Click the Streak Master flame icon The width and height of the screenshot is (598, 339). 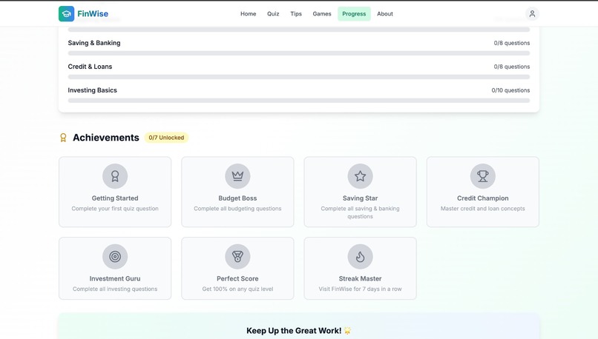coord(360,256)
